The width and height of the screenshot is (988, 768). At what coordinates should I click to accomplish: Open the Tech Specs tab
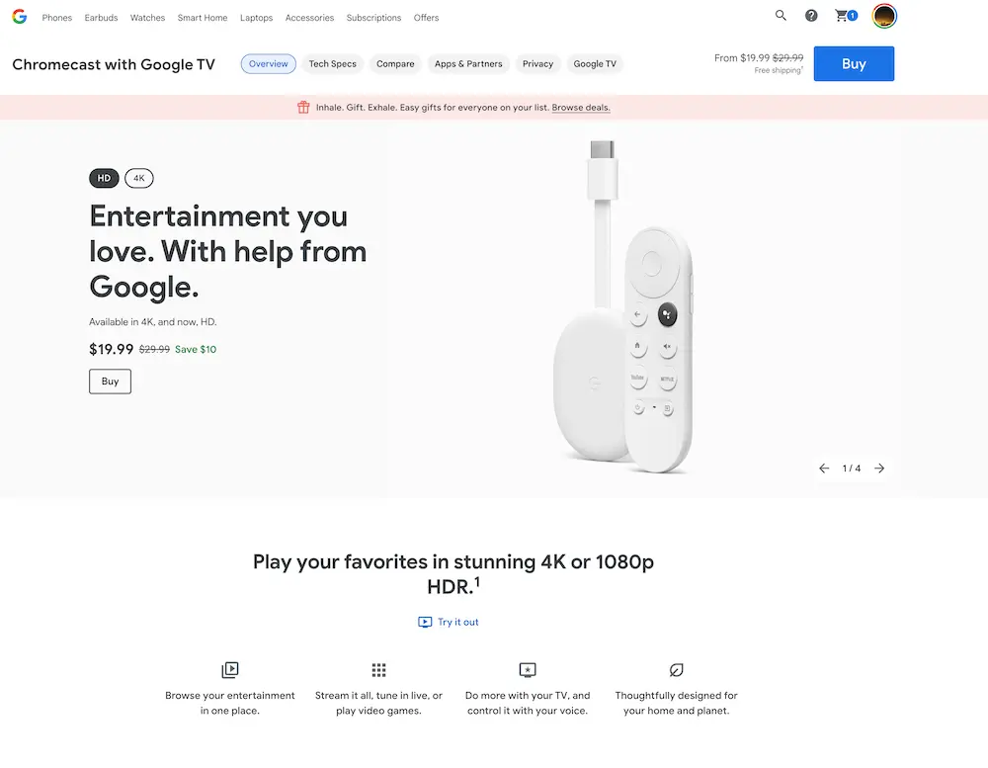[333, 63]
